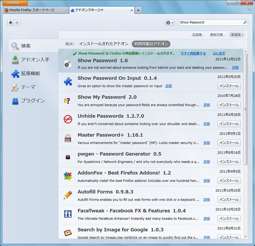Screen dimensions: 255x246
Task: Open the gear tools menu
Action: [169, 23]
